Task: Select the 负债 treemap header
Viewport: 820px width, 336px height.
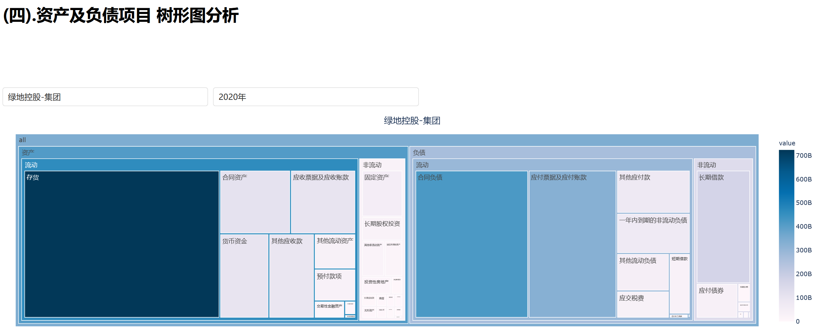Action: pyautogui.click(x=582, y=152)
